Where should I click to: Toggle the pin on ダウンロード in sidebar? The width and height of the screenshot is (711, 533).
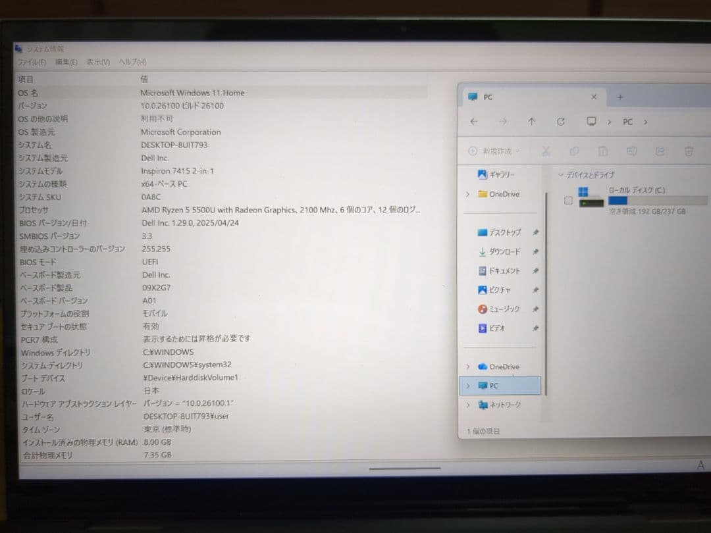[x=537, y=251]
